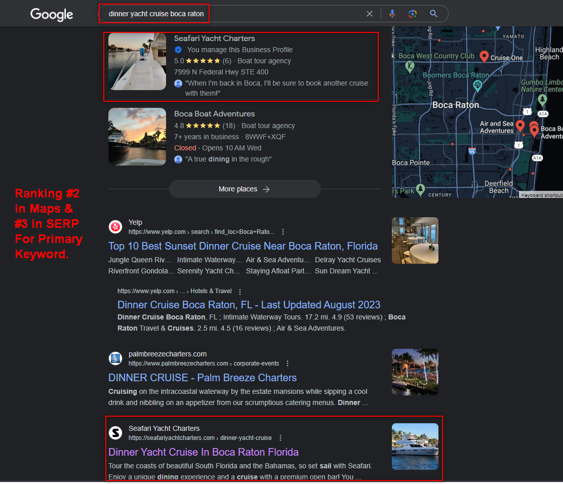Open Dinner Yacht Cruise In Boca Raton link
563x484 pixels.
click(x=204, y=452)
